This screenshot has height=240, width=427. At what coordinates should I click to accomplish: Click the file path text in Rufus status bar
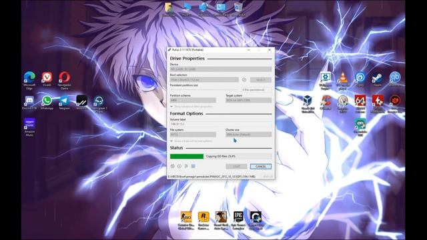pos(211,177)
